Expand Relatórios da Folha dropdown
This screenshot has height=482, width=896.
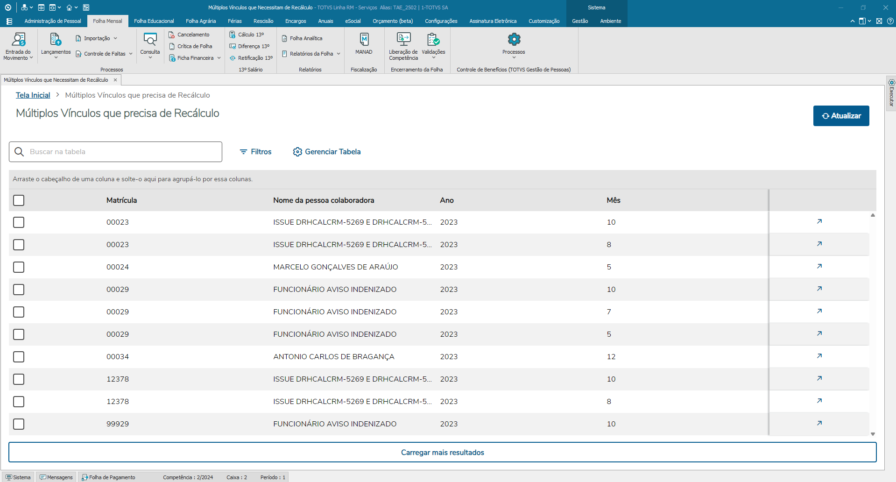point(339,54)
